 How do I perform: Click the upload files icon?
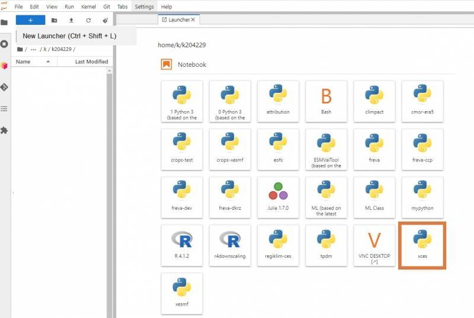point(71,20)
